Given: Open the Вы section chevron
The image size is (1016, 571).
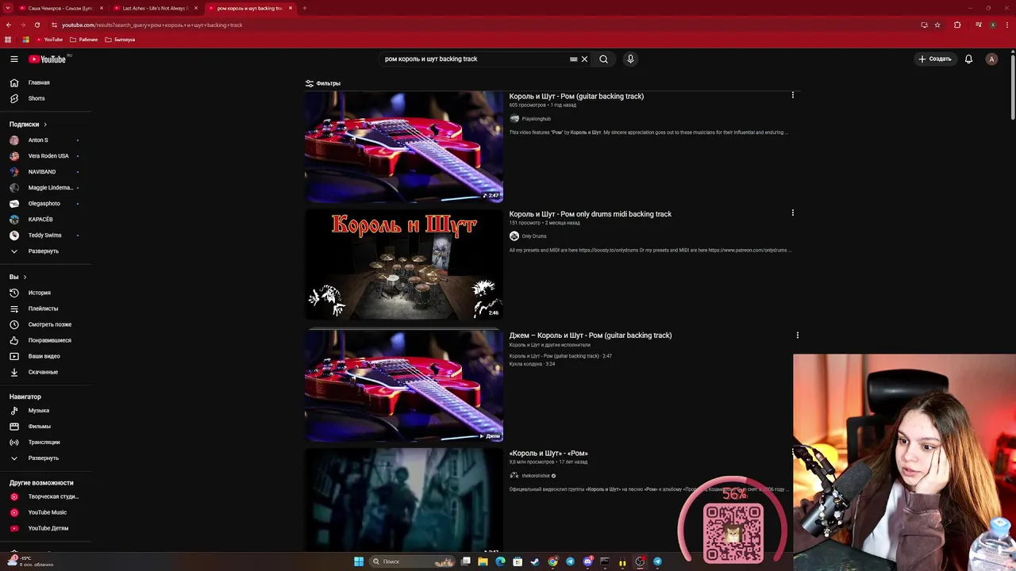Looking at the screenshot, I should coord(25,277).
